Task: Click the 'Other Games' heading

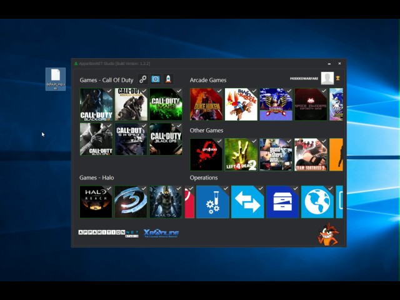Action: coord(206,131)
